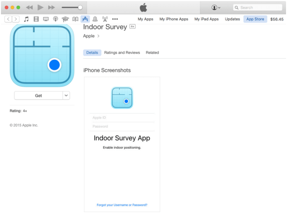Open the Apple developer link
The image size is (287, 218).
pos(89,36)
